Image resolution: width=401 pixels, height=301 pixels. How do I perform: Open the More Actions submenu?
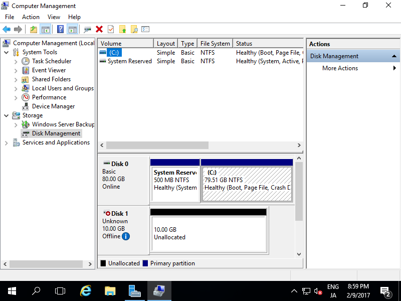[x=353, y=68]
